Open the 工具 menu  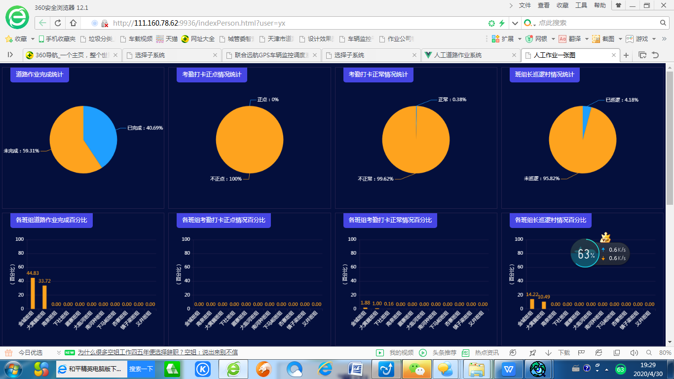click(x=581, y=5)
